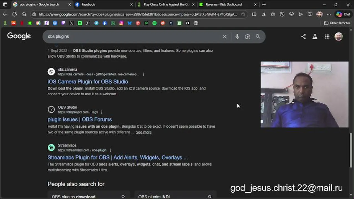This screenshot has height=199, width=354.
Task: Open browser History icon
Action: pyautogui.click(x=282, y=14)
